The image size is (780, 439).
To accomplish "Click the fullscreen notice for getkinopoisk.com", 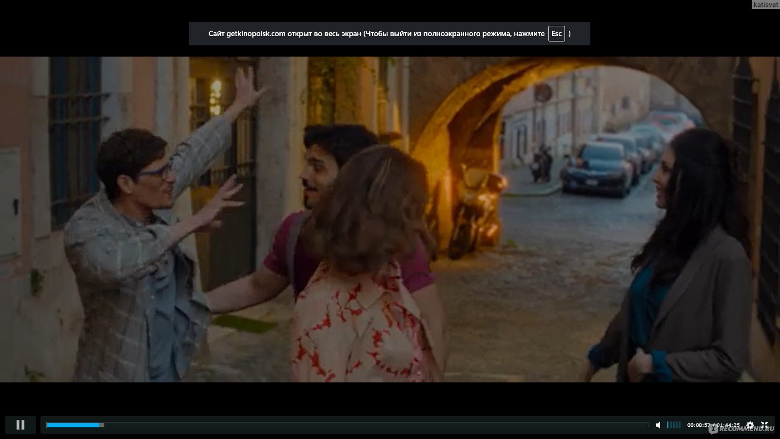I will tap(390, 34).
